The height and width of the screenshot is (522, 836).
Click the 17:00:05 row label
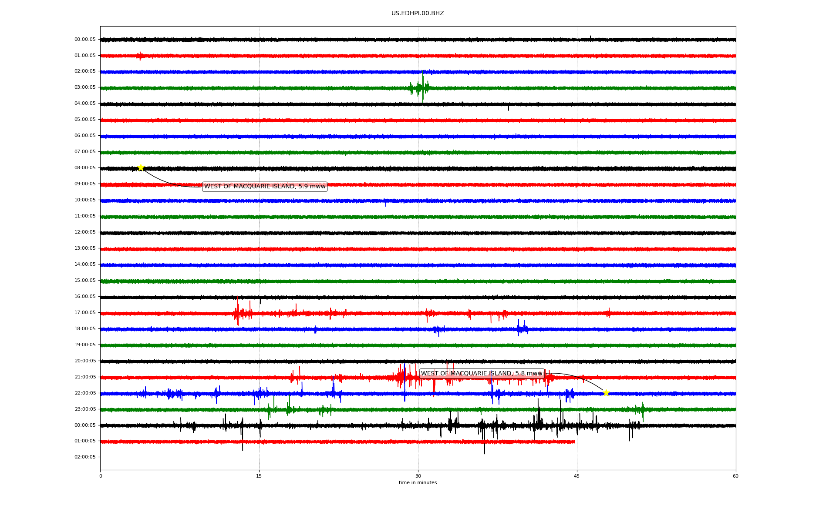tap(85, 313)
